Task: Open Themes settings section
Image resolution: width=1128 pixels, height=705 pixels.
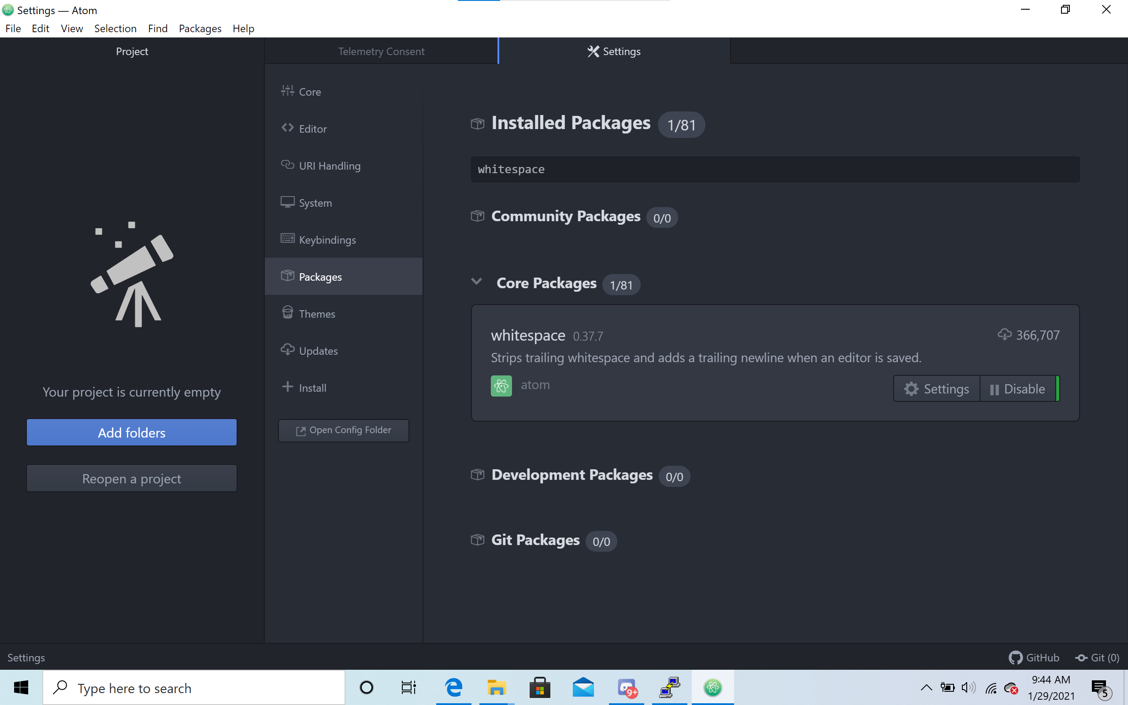Action: (344, 314)
